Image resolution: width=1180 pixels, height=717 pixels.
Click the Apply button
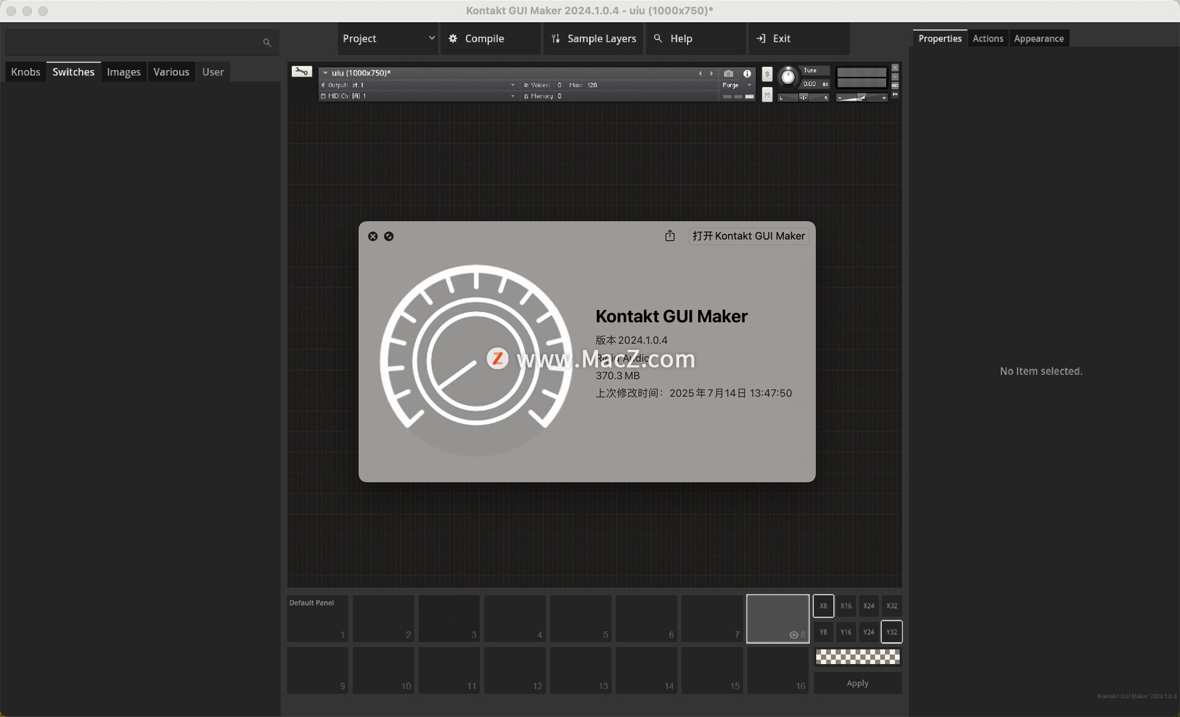[x=857, y=683]
